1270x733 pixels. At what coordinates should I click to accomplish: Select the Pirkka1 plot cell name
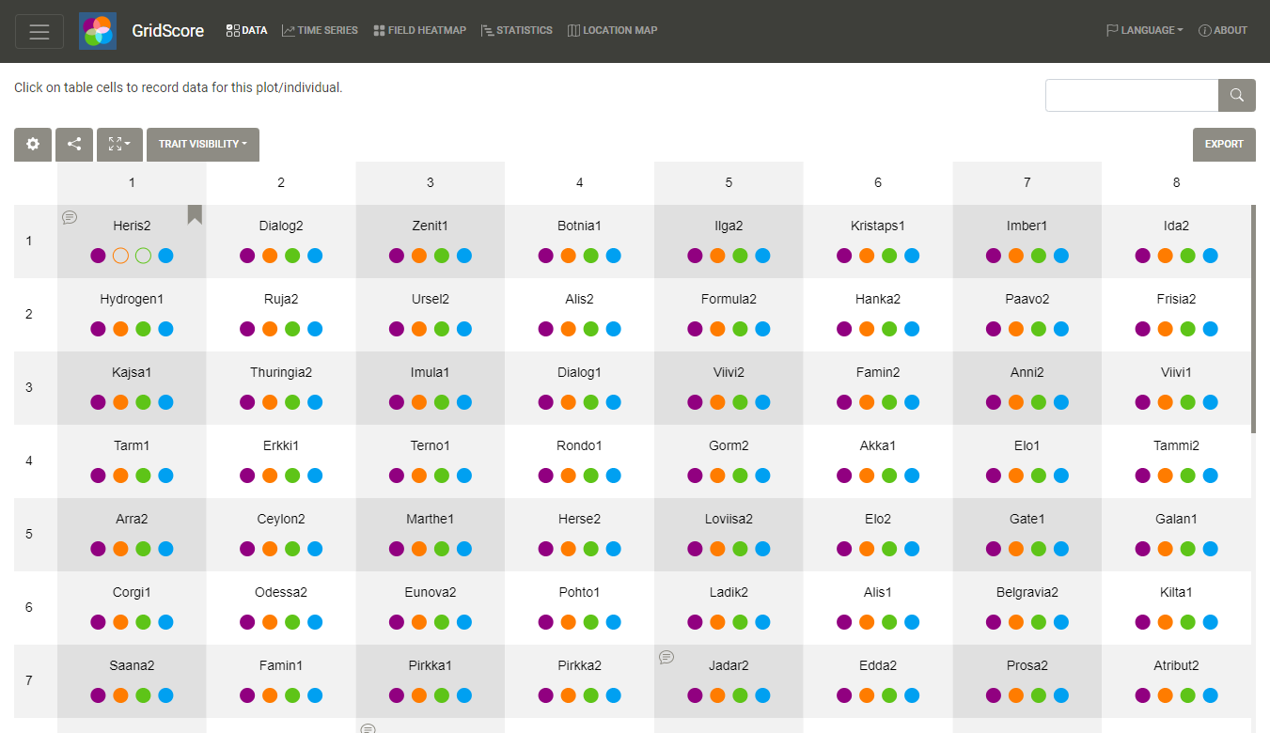click(431, 665)
